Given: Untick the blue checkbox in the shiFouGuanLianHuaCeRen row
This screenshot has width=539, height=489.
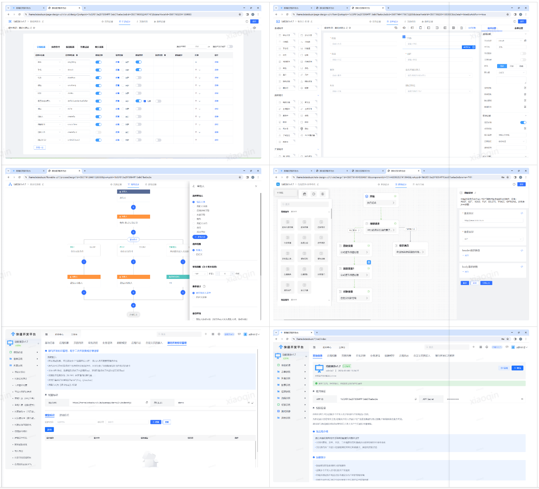Looking at the screenshot, I should pyautogui.click(x=145, y=101).
